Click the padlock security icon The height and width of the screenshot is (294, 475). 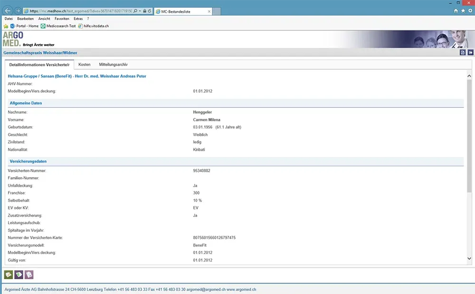(144, 11)
